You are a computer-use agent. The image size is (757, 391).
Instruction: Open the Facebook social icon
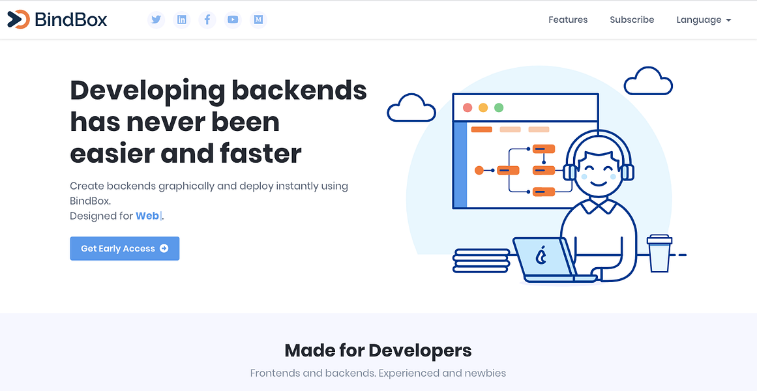tap(207, 20)
